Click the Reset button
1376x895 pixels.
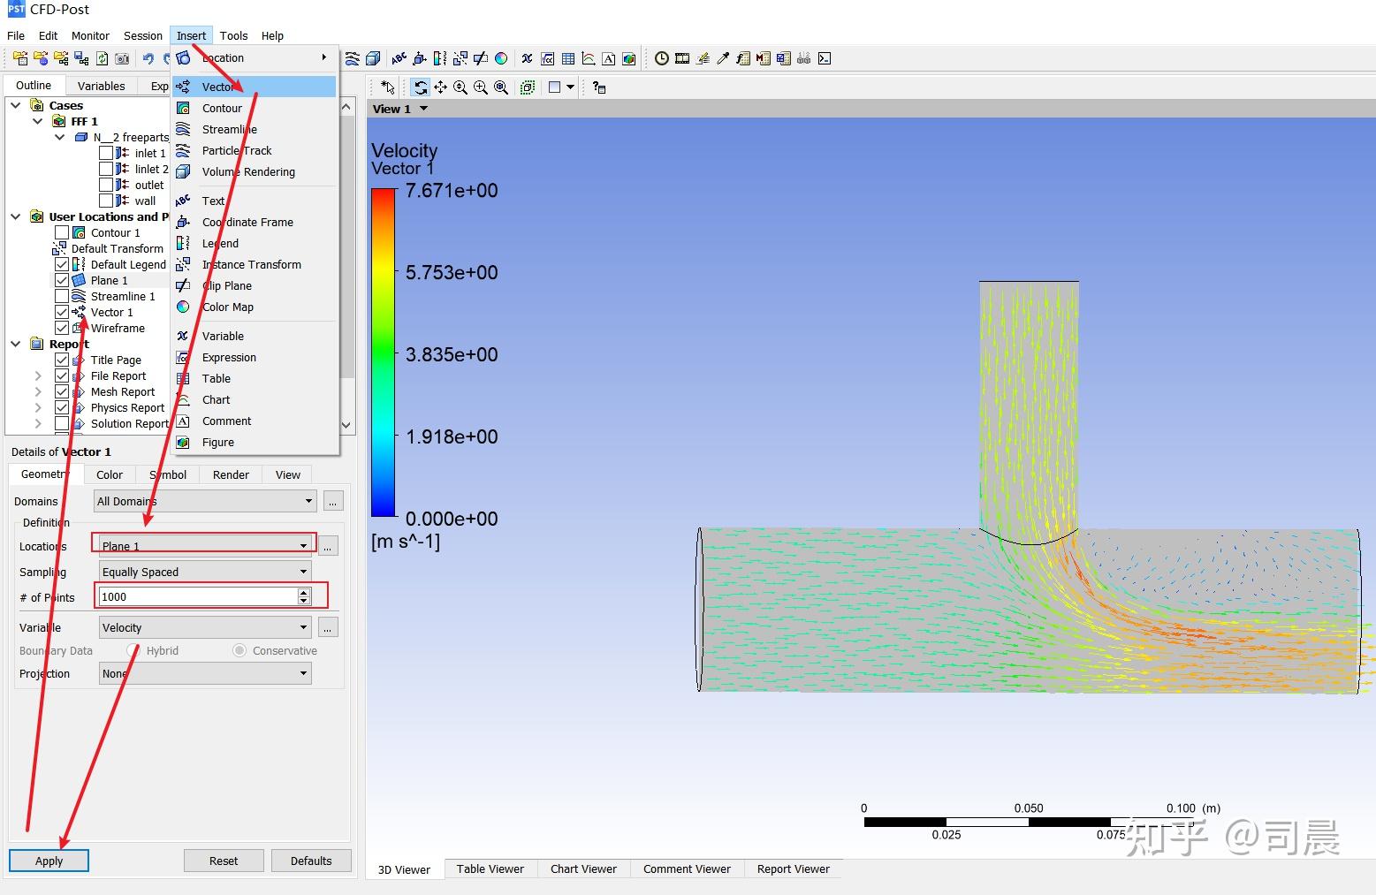pyautogui.click(x=224, y=861)
